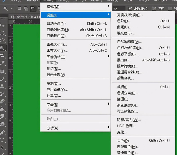
Task: Apply 去色(D) desaturate
Action: click(143, 141)
